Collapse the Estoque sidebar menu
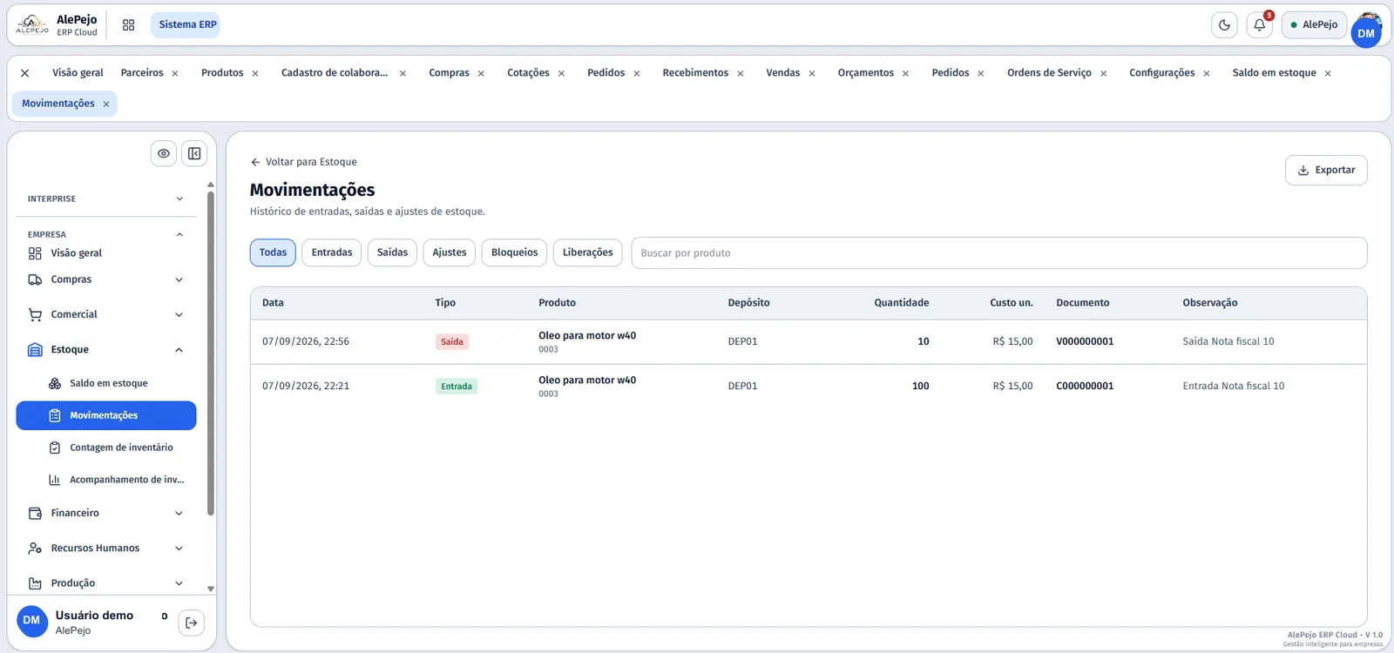1394x653 pixels. click(x=106, y=349)
